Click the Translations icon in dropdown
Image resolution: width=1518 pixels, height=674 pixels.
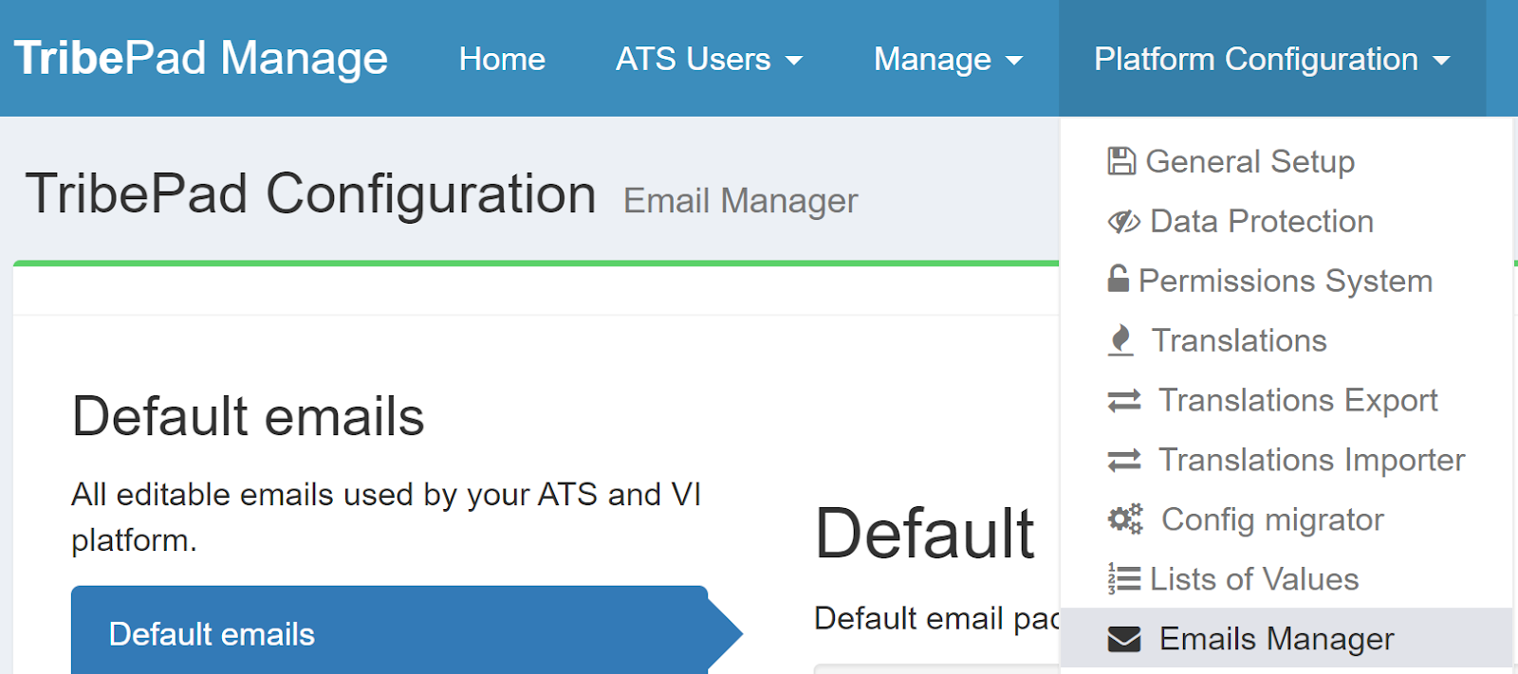click(x=1120, y=340)
